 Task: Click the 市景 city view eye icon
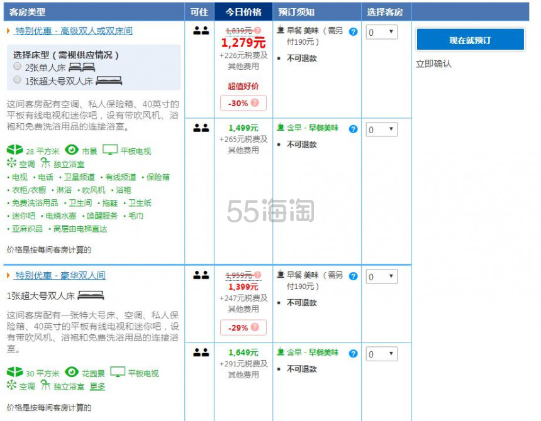click(72, 150)
